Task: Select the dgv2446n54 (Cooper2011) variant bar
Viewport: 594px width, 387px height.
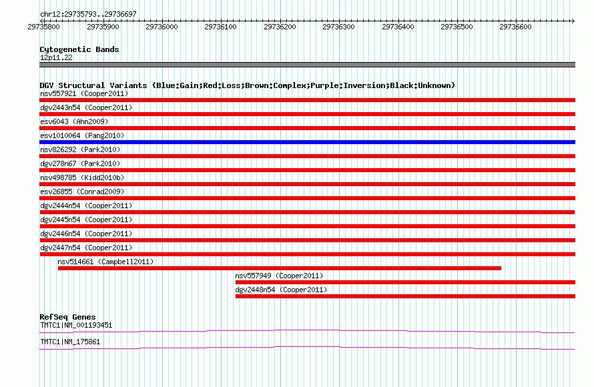Action: click(x=307, y=240)
